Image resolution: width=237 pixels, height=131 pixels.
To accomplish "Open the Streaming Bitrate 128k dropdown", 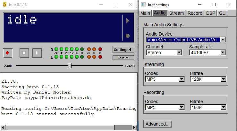I will click(x=208, y=79).
